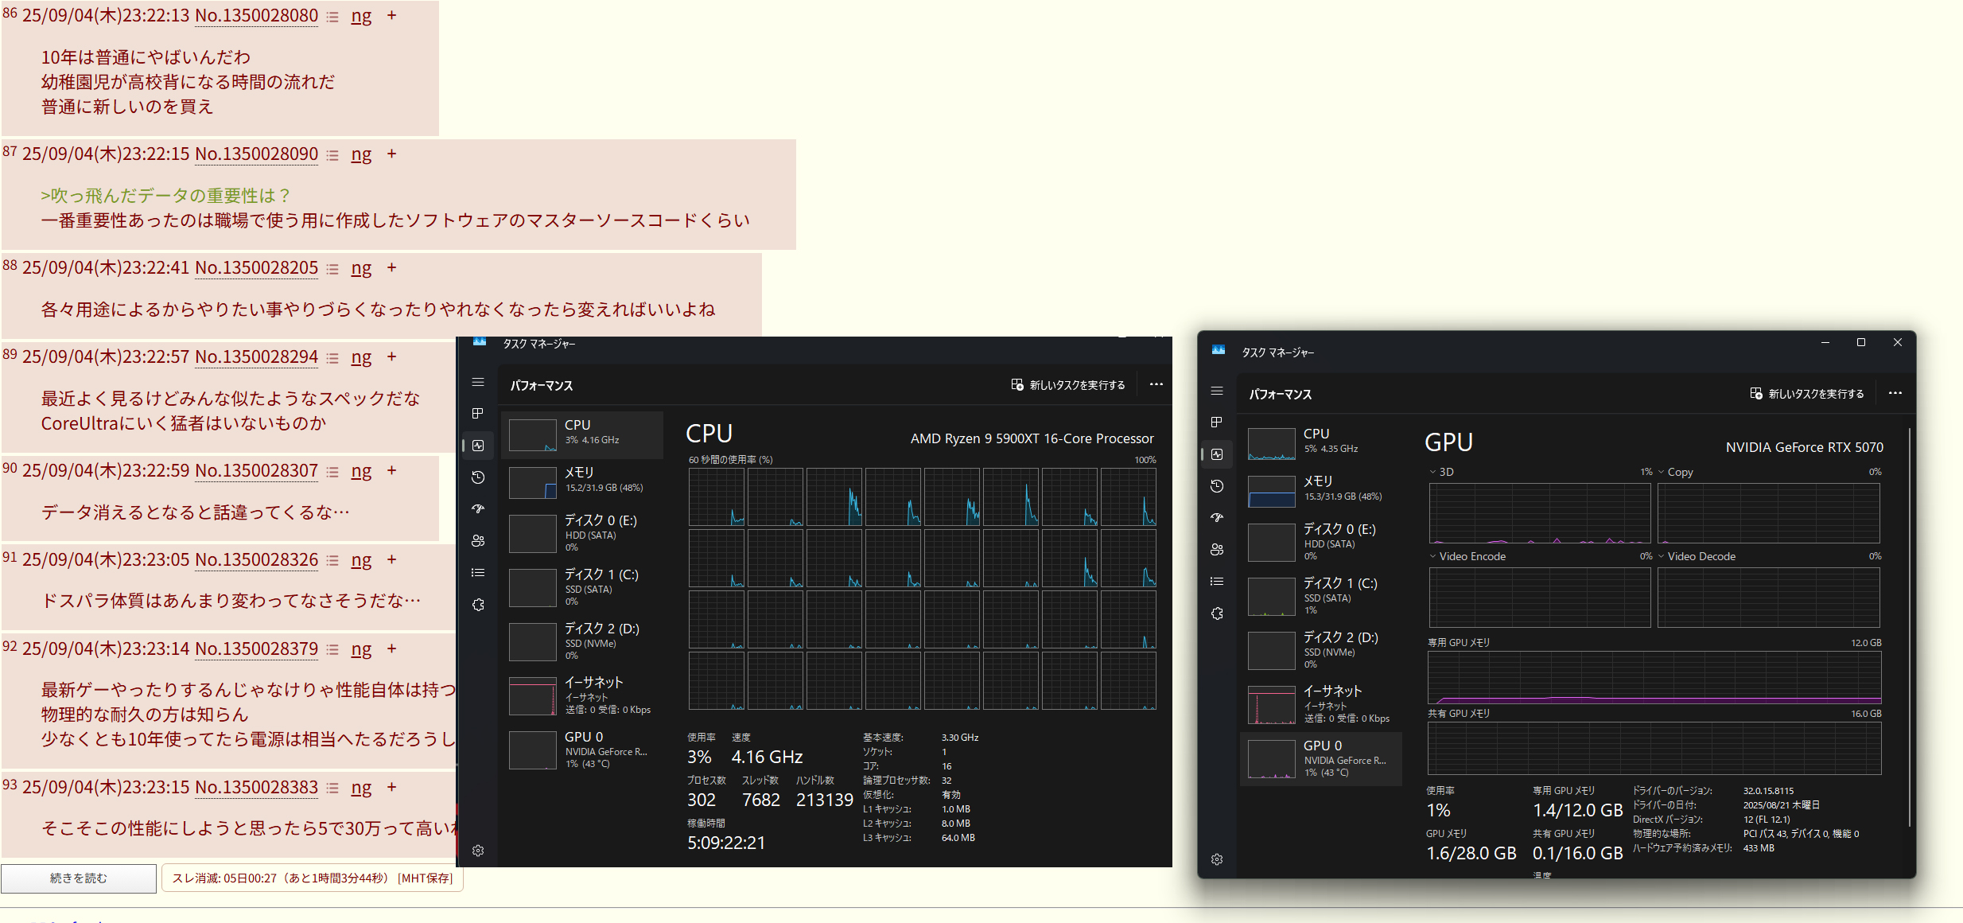Screen dimensions: 1963x923
Task: Open Settings gear in right Task Manager
Action: (x=1217, y=859)
